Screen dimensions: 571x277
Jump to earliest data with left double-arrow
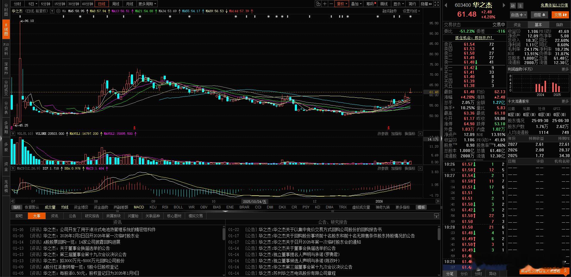(13, 201)
